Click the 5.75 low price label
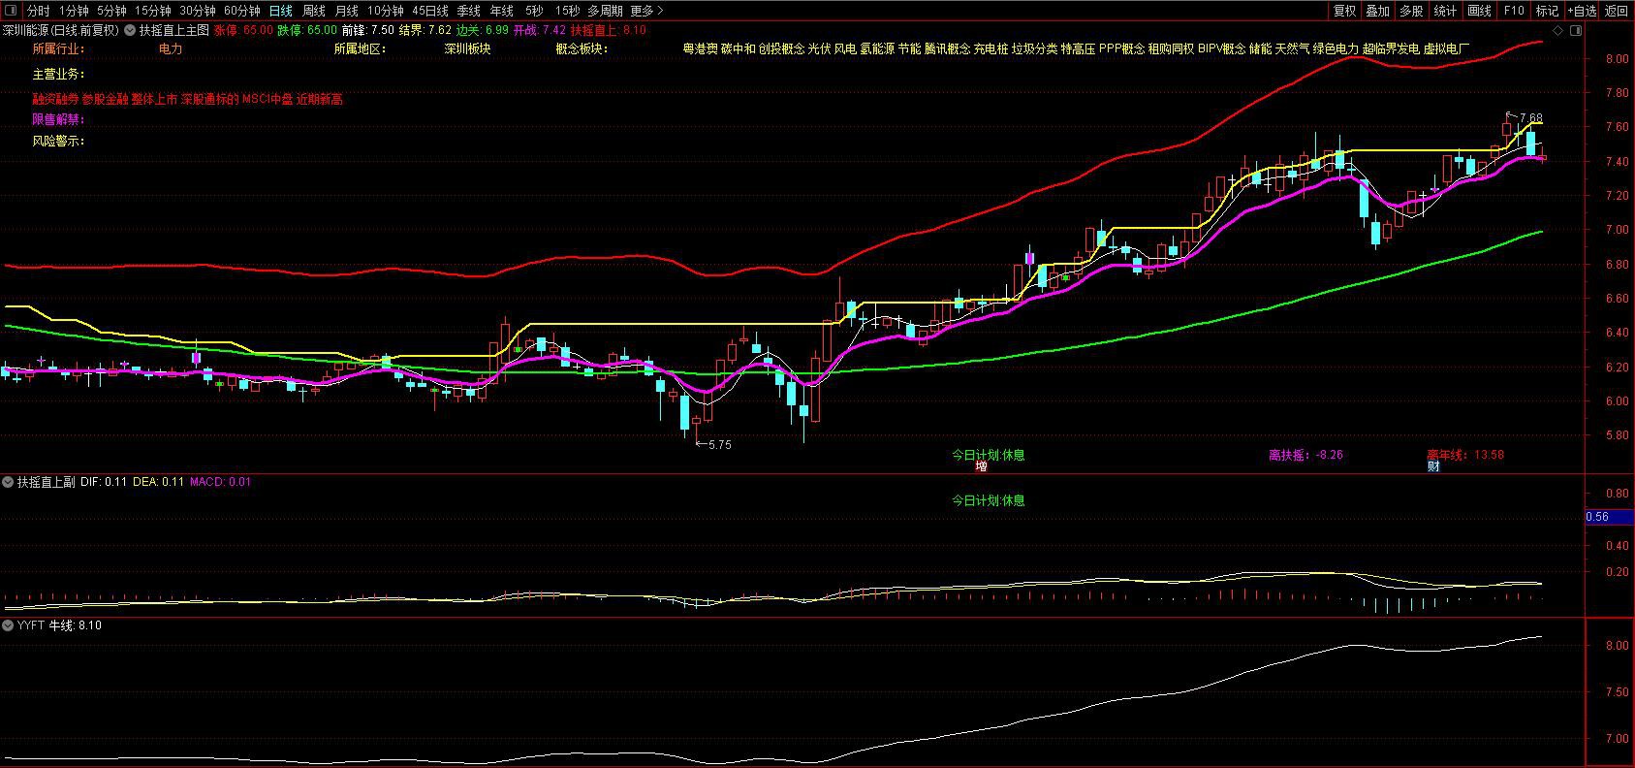The image size is (1635, 768). pos(719,444)
